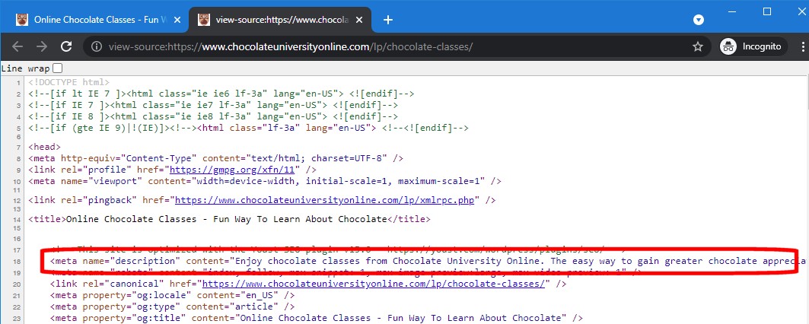This screenshot has height=324, width=809.
Task: Click the viewport meta tag line
Action: tap(265, 181)
